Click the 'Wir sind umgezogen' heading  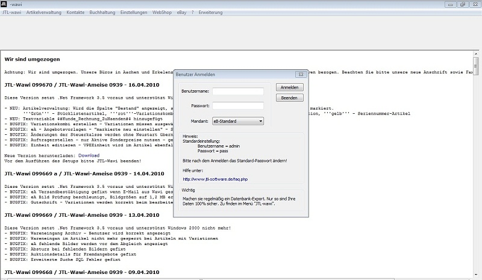[33, 60]
